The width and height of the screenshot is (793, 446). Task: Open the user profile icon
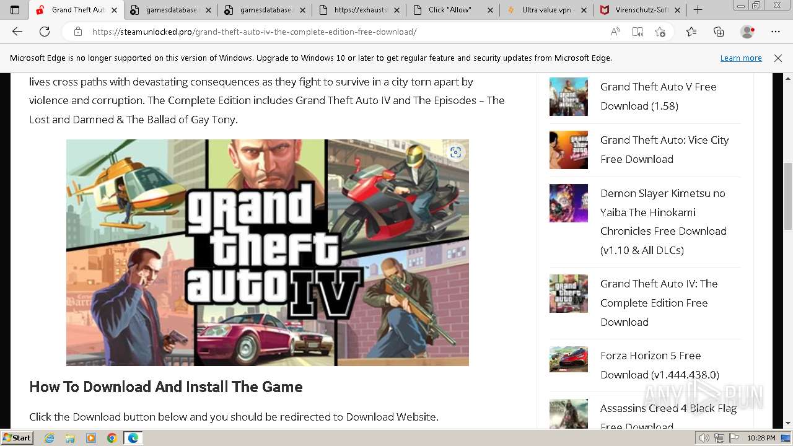pyautogui.click(x=748, y=32)
